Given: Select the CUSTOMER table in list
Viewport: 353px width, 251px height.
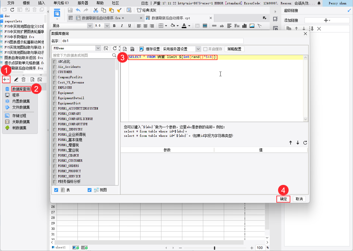Looking at the screenshot, I should [65, 72].
